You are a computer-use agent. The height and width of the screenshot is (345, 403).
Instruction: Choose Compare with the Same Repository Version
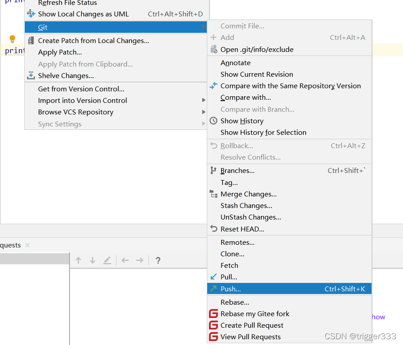point(289,86)
